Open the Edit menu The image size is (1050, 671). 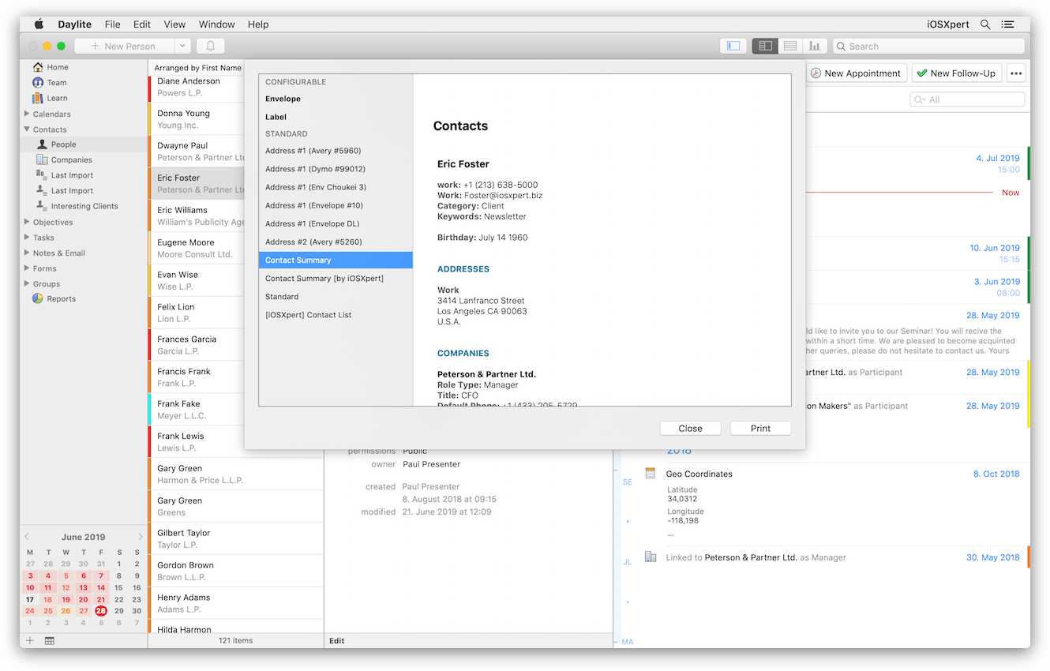[142, 24]
